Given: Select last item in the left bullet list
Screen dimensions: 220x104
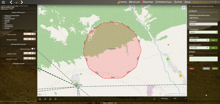Looking at the screenshot, I should (x=7, y=28).
